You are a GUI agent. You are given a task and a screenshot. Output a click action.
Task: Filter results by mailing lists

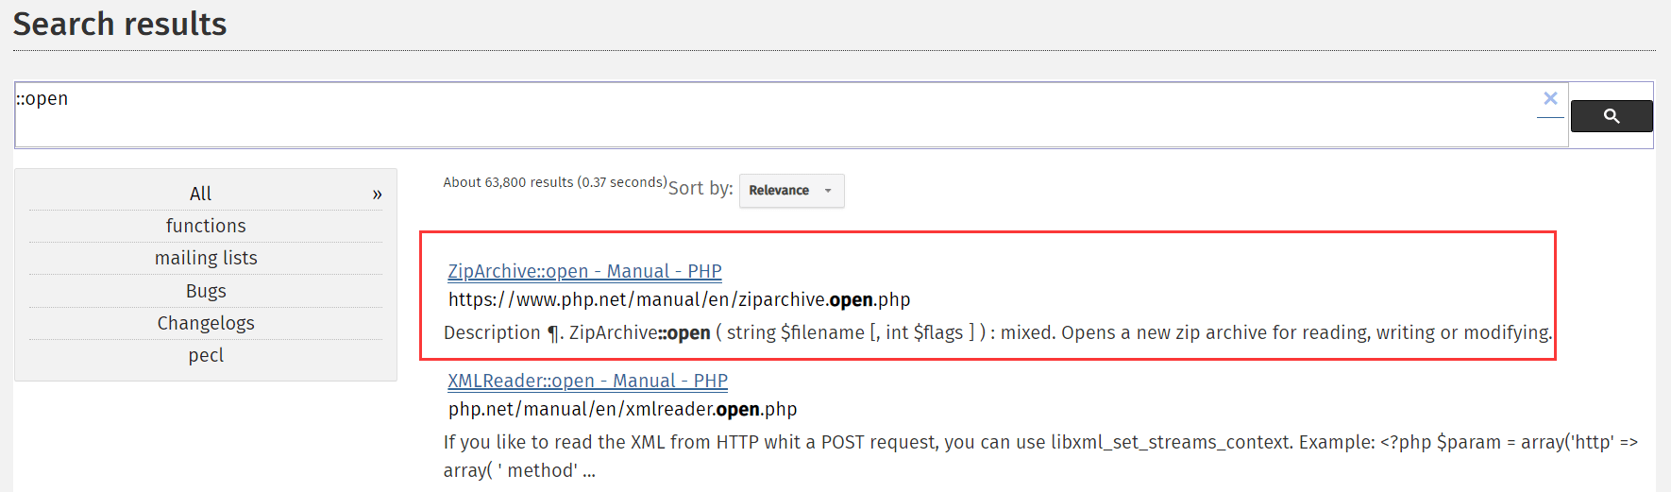205,258
